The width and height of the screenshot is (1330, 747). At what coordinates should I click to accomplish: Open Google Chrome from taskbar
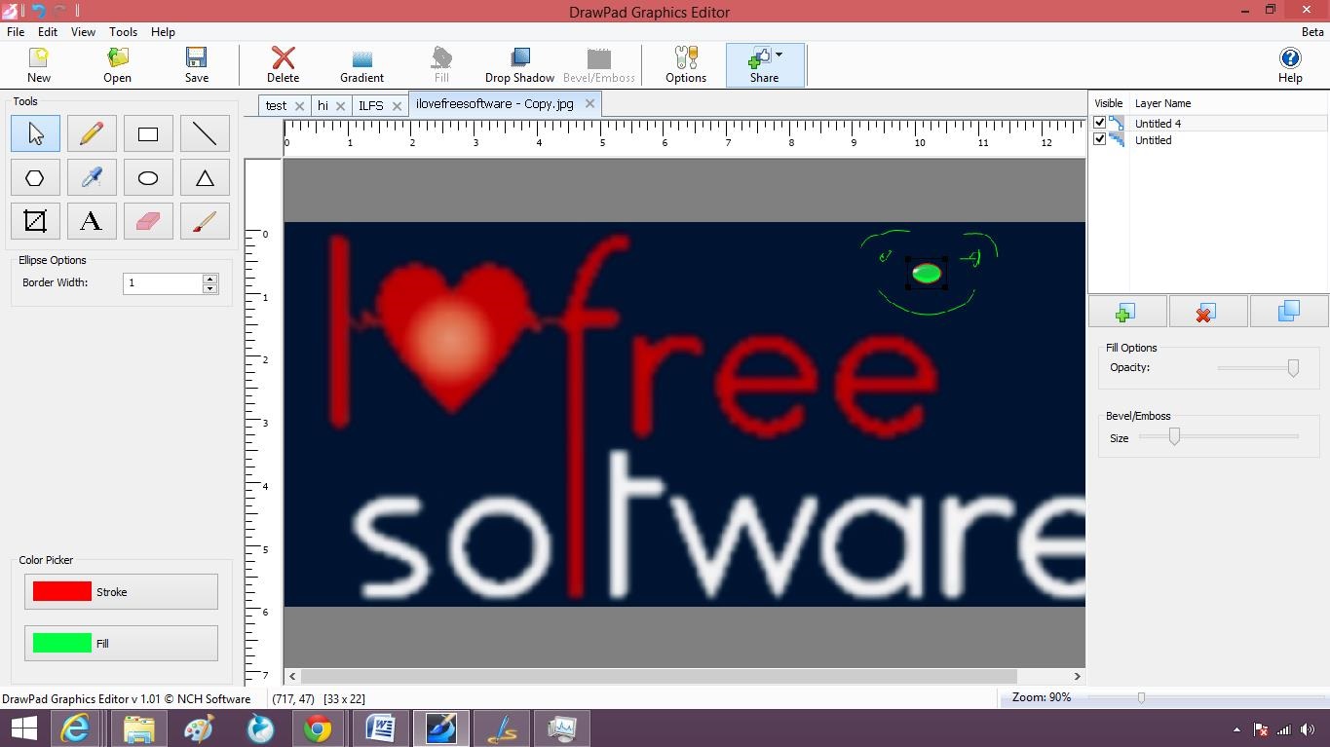(318, 728)
